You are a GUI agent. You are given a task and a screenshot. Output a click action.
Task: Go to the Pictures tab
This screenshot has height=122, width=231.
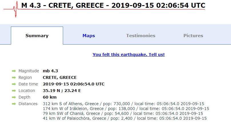point(193,36)
